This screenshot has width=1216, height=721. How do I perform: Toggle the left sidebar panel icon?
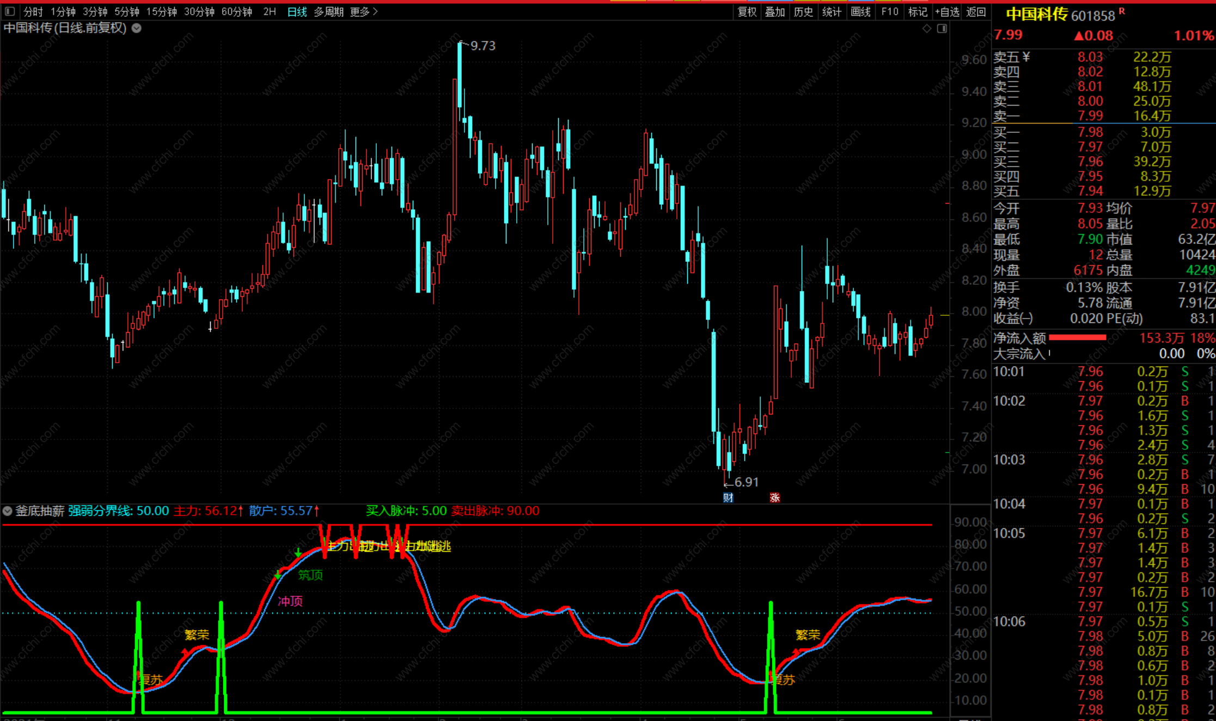(x=10, y=11)
